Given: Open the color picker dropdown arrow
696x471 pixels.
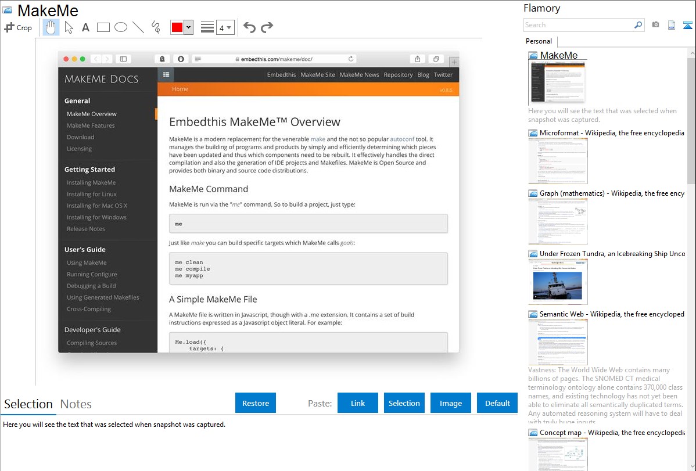Looking at the screenshot, I should (x=188, y=27).
